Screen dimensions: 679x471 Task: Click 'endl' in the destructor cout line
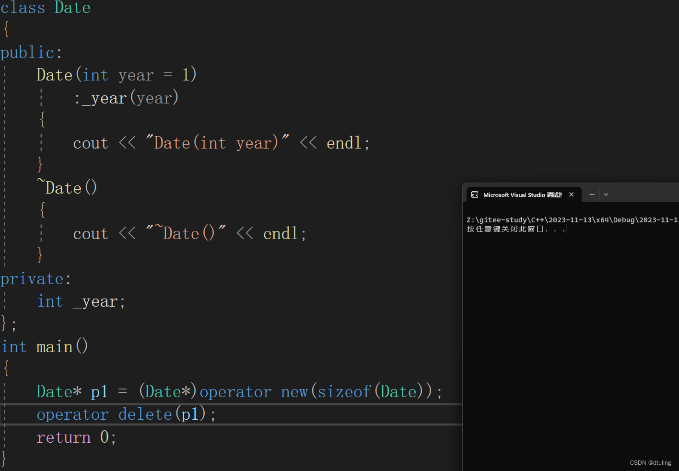click(x=281, y=233)
